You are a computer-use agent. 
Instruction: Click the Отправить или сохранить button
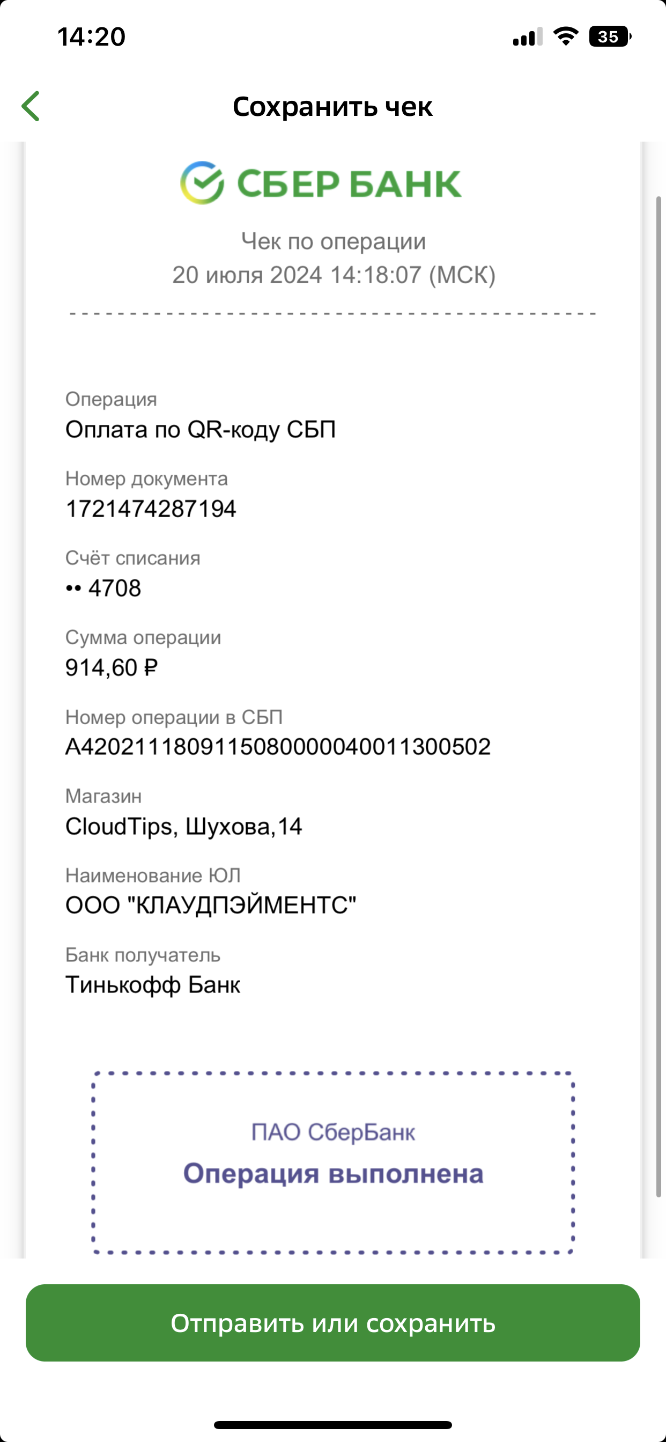coord(333,1323)
